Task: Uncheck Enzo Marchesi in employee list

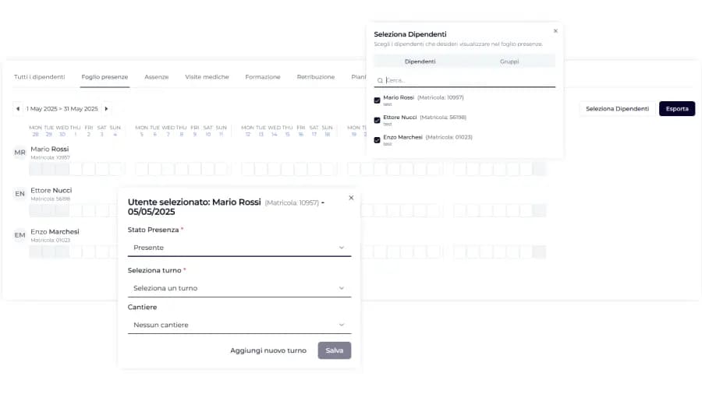Action: (x=377, y=140)
